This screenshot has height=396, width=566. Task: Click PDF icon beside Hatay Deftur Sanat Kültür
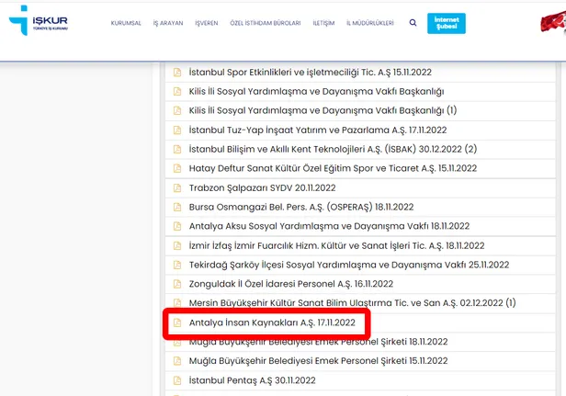tap(178, 168)
